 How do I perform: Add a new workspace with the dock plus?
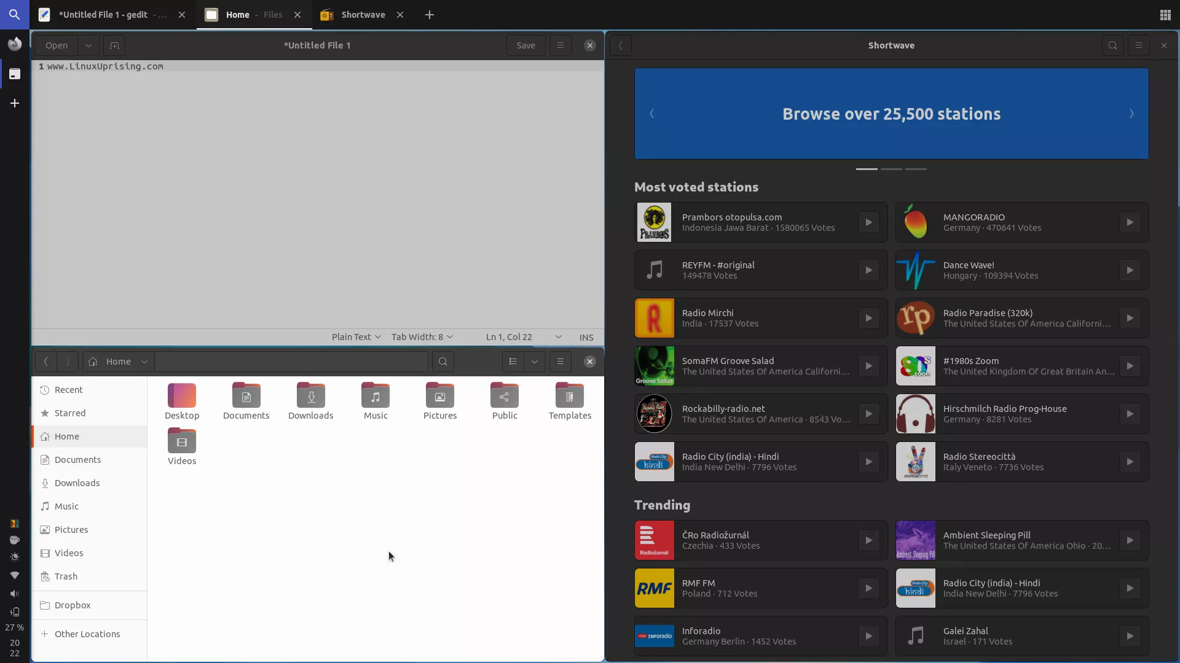(15, 103)
